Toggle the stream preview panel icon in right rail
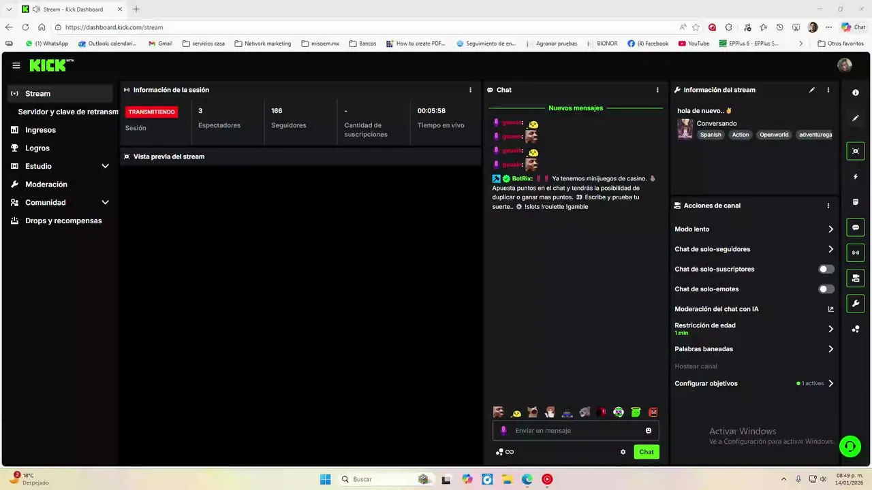This screenshot has width=872, height=490. pos(856,151)
